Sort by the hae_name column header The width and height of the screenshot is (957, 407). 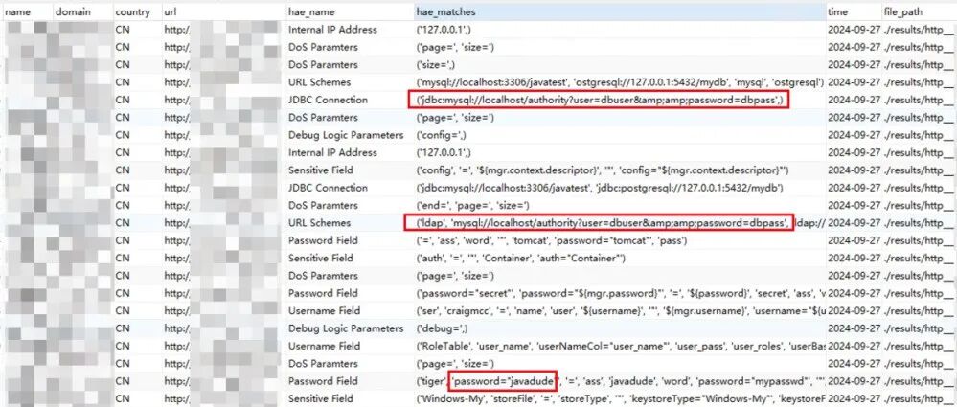click(349, 11)
